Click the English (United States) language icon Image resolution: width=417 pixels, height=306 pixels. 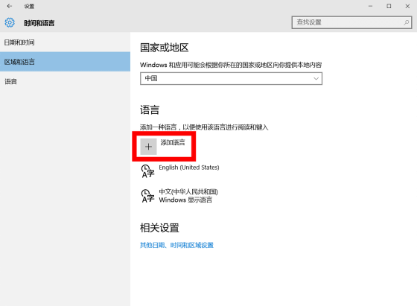coord(147,171)
